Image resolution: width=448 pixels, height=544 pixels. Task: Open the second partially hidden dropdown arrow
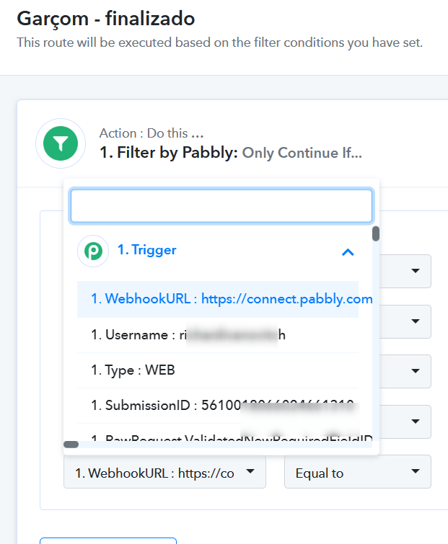[x=416, y=321]
